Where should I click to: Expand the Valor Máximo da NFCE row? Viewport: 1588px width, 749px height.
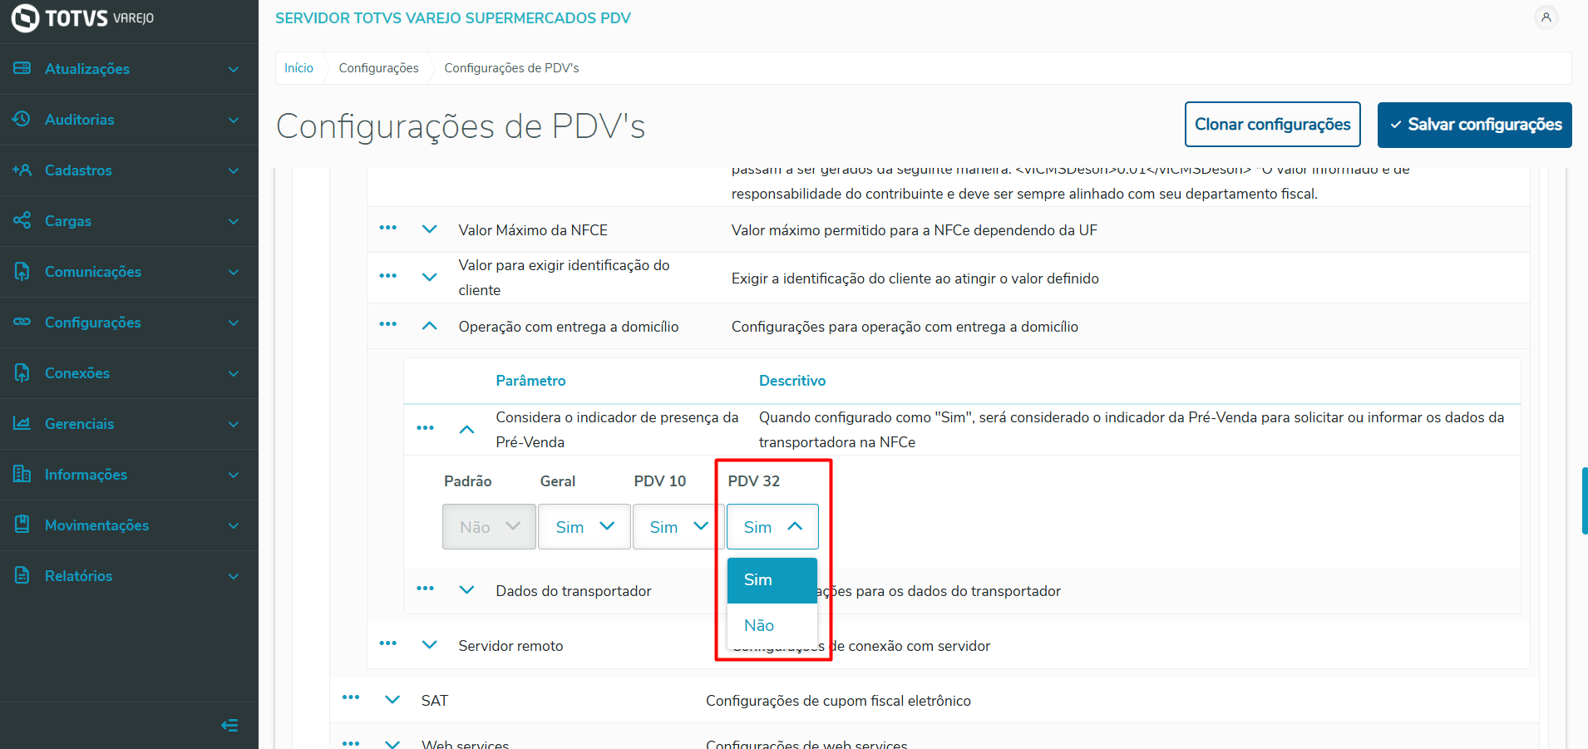pos(430,229)
